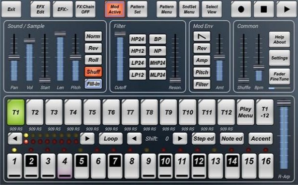Click the record button
298x185 pixels.
pos(241,9)
